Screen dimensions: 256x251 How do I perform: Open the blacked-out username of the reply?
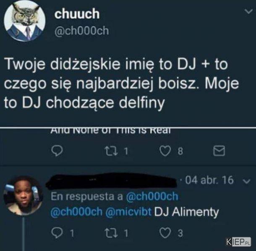click(112, 181)
